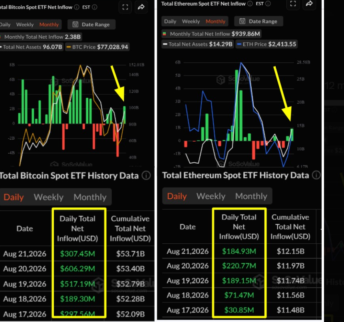
Task: Toggle Bitcoin Total Net Assets series
Action: tap(32, 47)
